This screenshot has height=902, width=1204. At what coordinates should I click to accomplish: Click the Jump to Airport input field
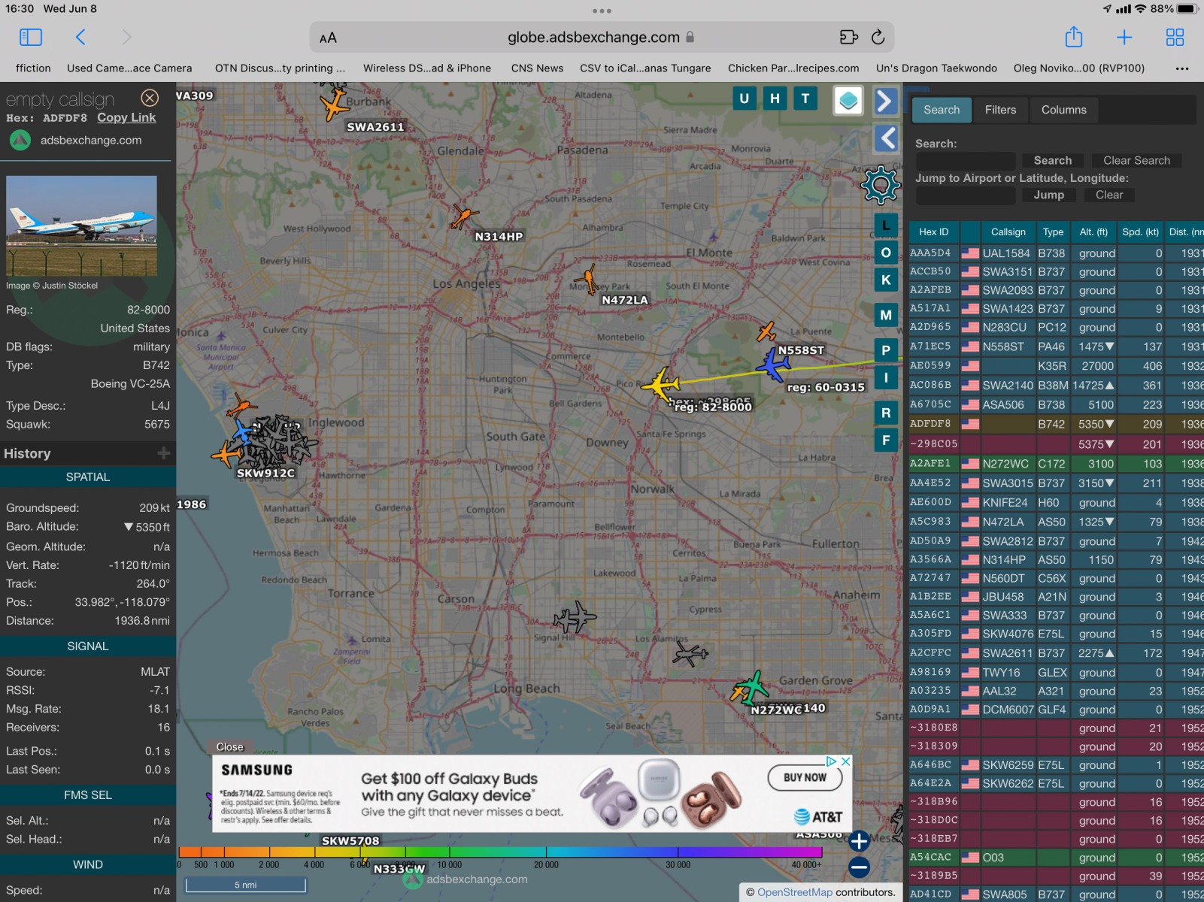[965, 195]
